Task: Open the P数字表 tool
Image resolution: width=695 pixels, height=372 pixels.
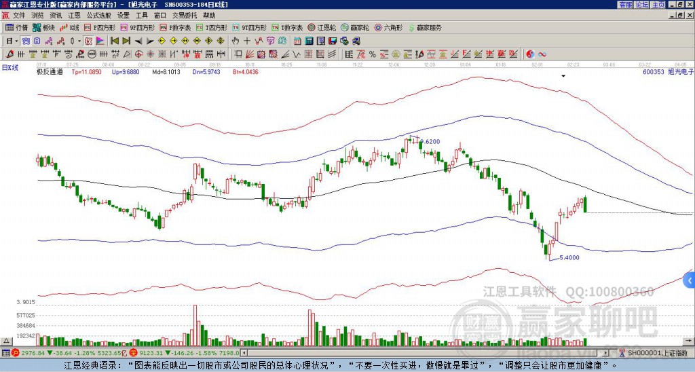Action: tap(176, 27)
